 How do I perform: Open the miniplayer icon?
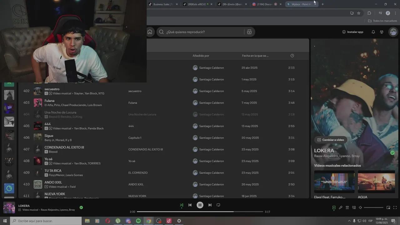click(388, 207)
